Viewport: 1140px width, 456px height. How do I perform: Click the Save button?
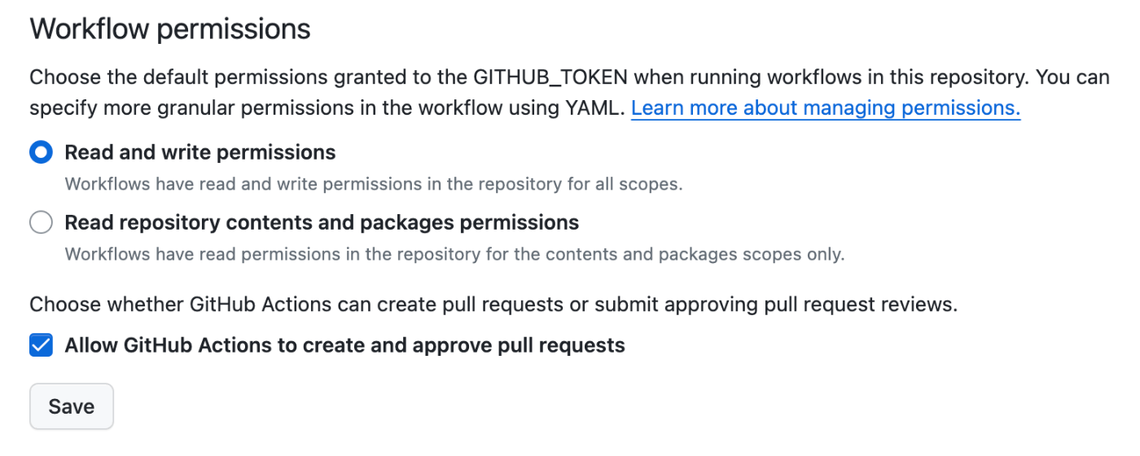pyautogui.click(x=72, y=406)
